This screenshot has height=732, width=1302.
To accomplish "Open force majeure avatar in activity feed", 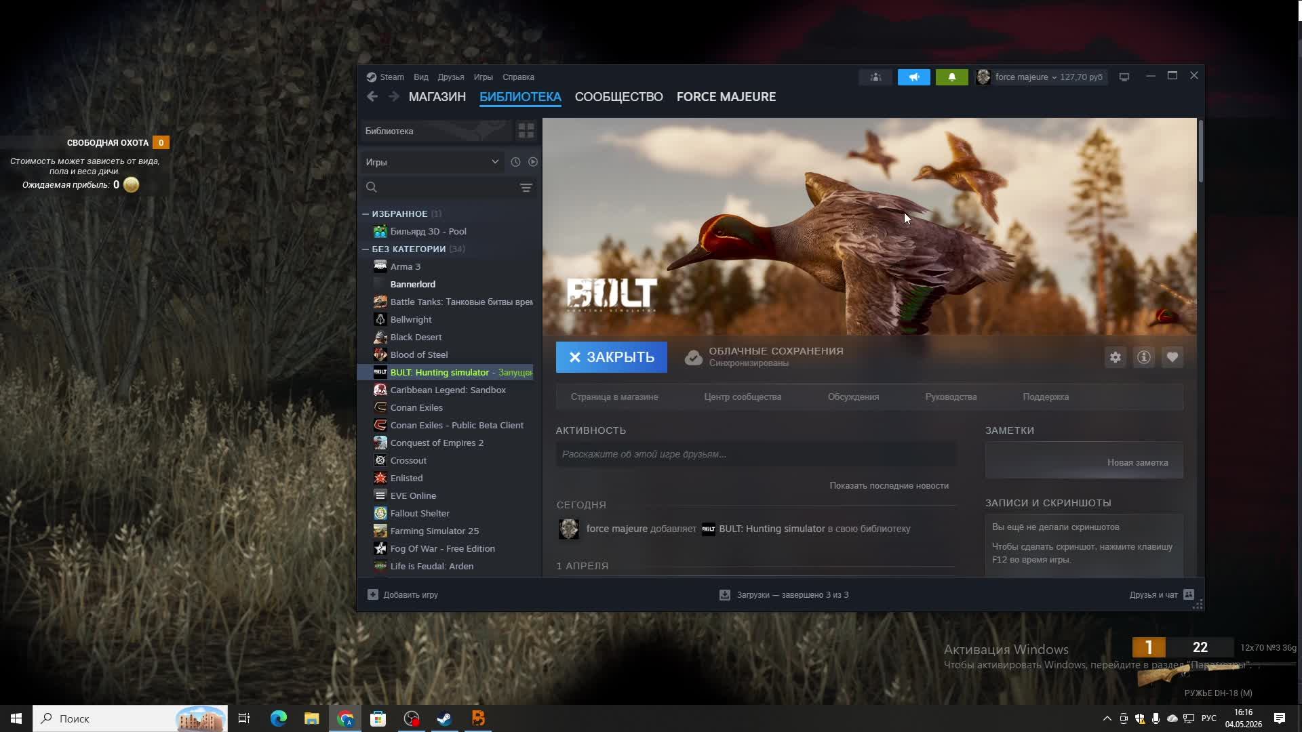I will (x=568, y=529).
